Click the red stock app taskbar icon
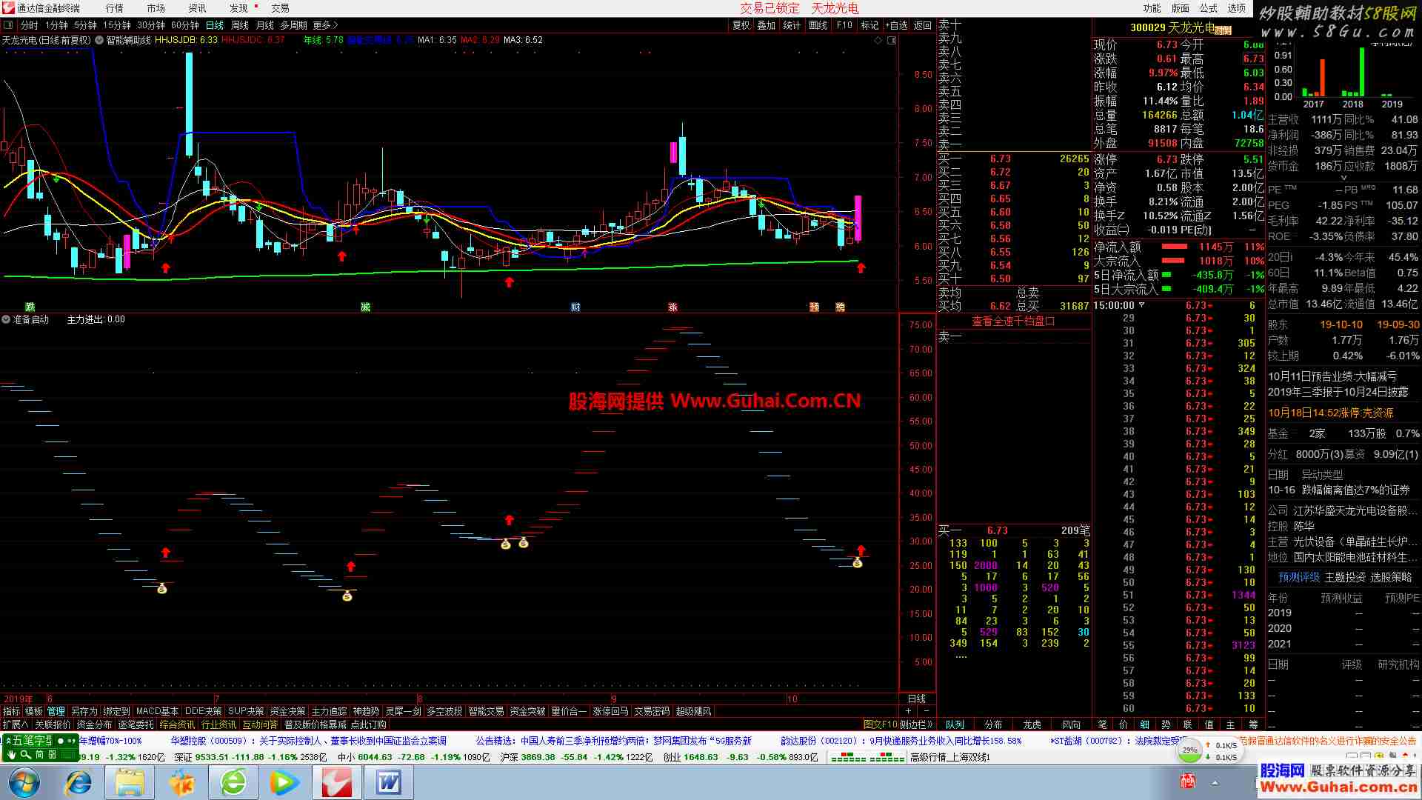 [x=336, y=782]
